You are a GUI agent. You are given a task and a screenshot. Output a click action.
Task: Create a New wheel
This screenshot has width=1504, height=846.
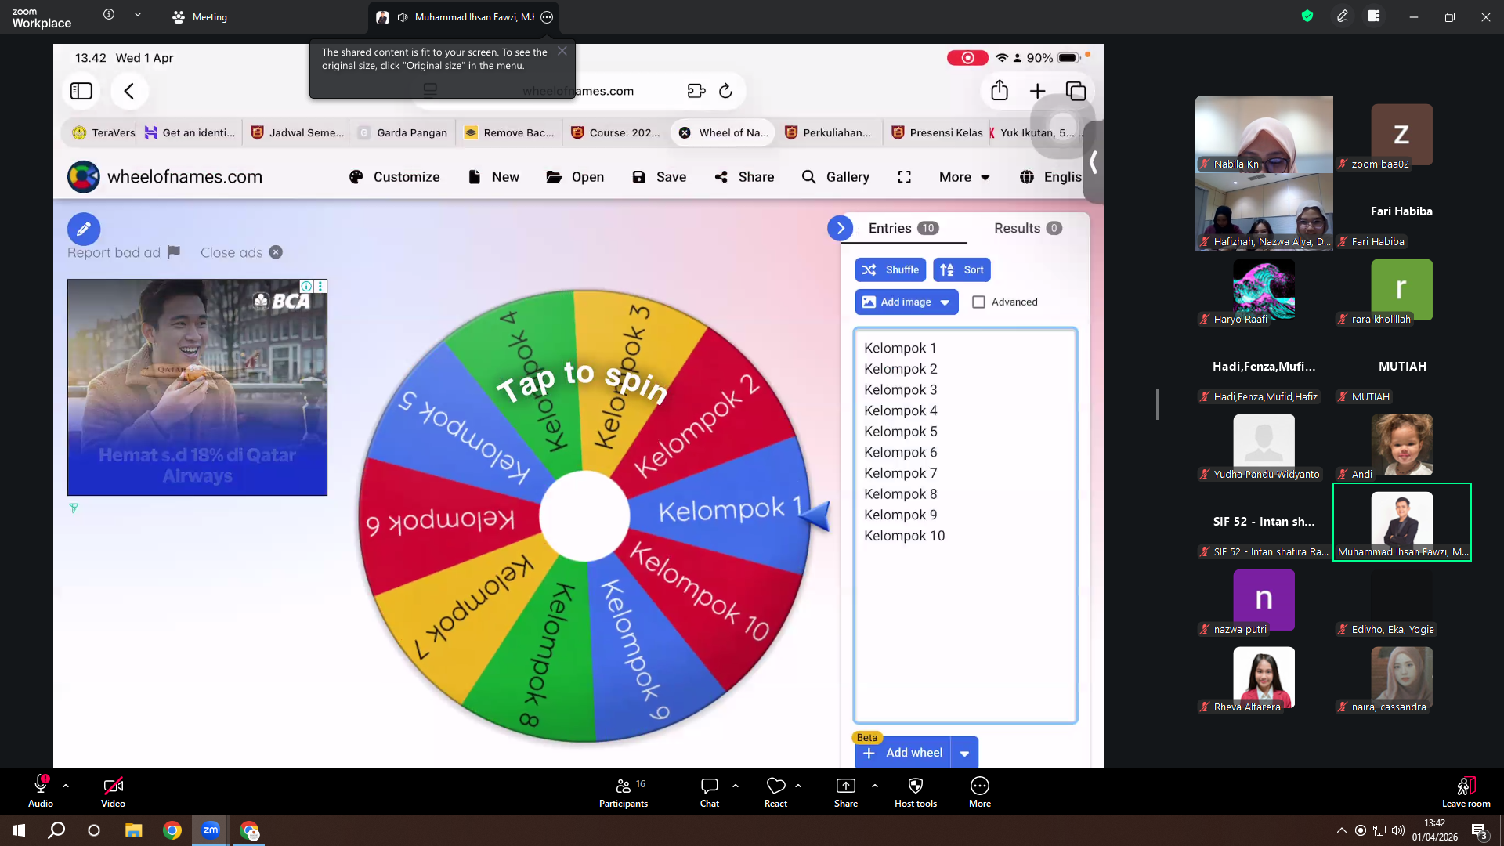click(493, 177)
